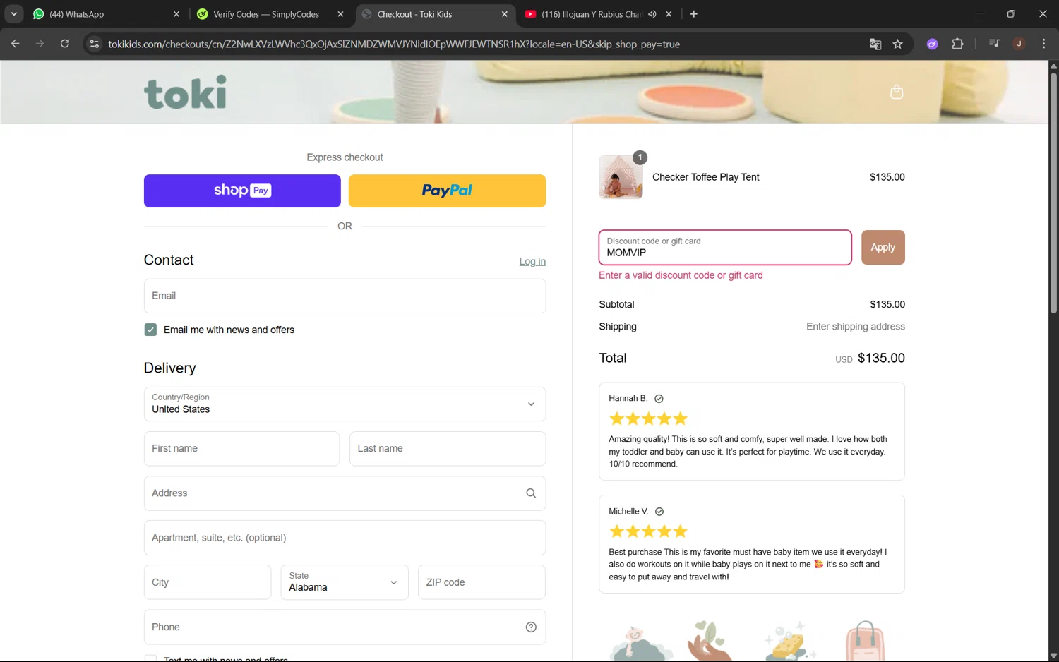This screenshot has width=1059, height=662.
Task: Click the City input field
Action: (208, 582)
